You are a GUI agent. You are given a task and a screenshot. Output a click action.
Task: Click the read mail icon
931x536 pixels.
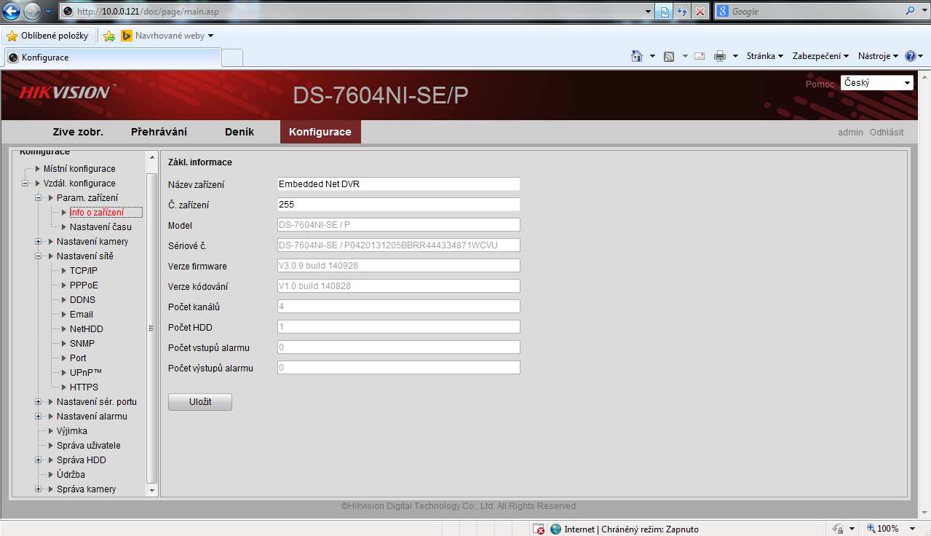700,56
